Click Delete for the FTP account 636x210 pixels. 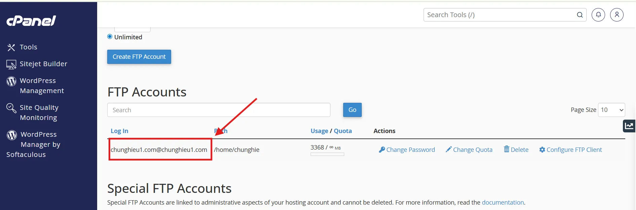tap(516, 150)
